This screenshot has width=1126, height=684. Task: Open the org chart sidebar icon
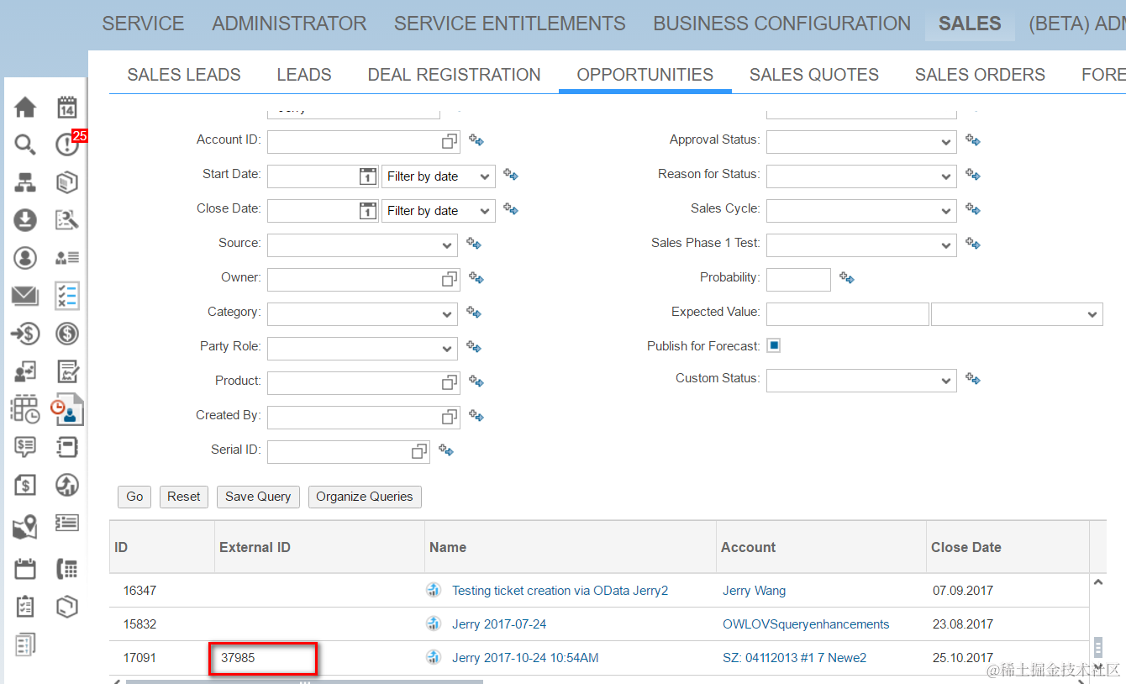[x=25, y=182]
